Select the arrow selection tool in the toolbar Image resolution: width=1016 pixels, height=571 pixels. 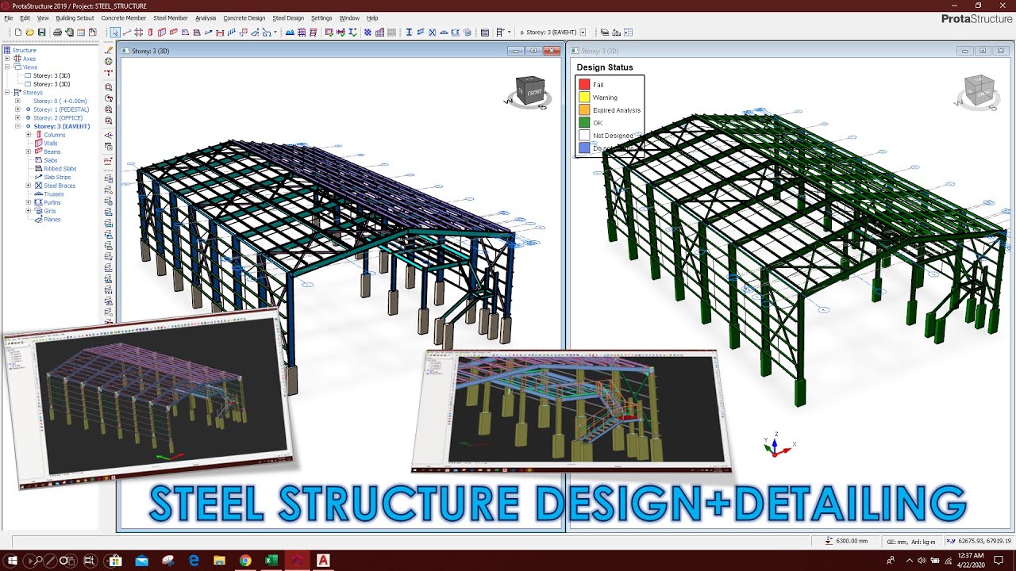(115, 32)
